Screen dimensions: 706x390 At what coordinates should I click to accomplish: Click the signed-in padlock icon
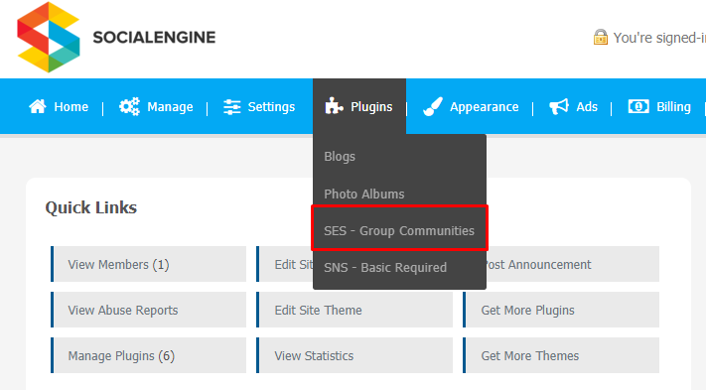click(x=600, y=38)
